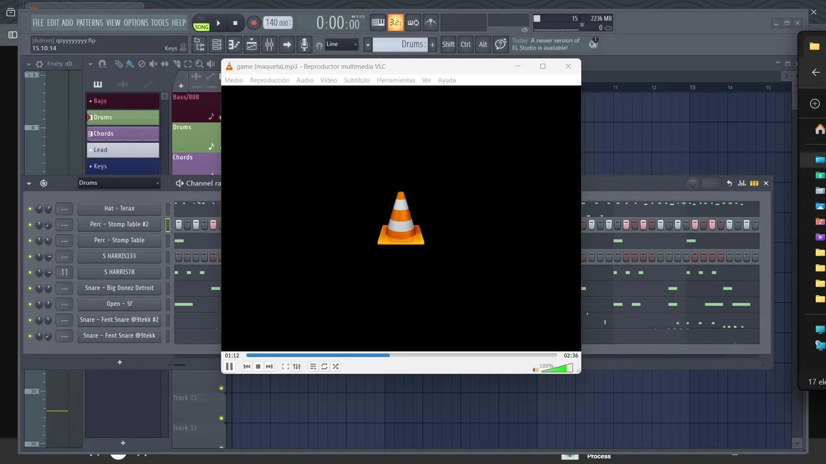
Task: Toggle the PAT/SONG mode button
Action: pyautogui.click(x=201, y=23)
